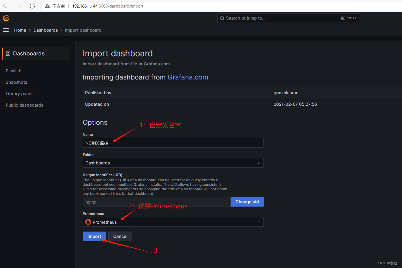Reload the page with refresh icon
Screen dimensions: 402x268
pos(32,6)
